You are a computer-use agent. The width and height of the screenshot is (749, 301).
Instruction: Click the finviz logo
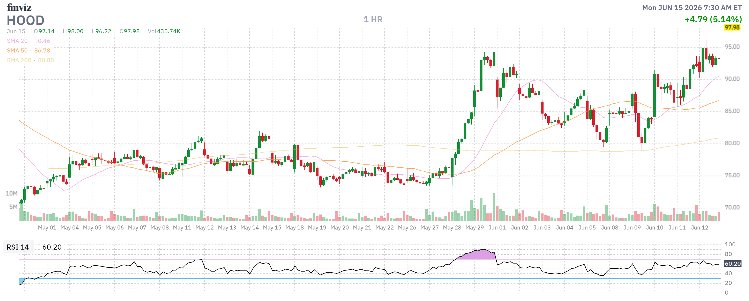coord(19,7)
